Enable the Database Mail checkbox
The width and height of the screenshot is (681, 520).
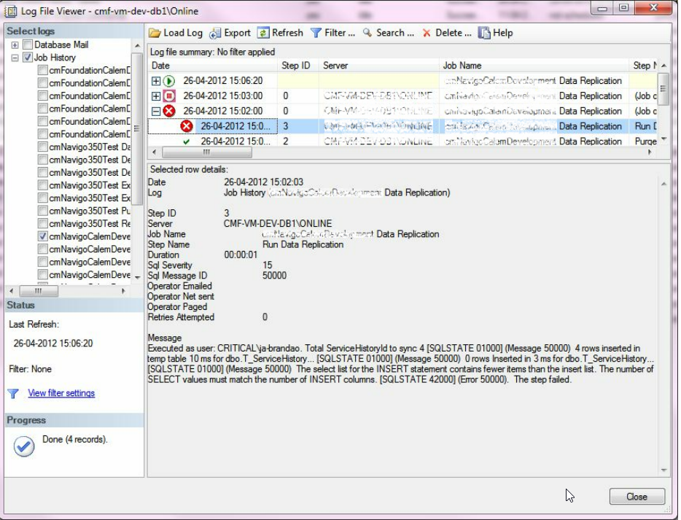pyautogui.click(x=28, y=45)
